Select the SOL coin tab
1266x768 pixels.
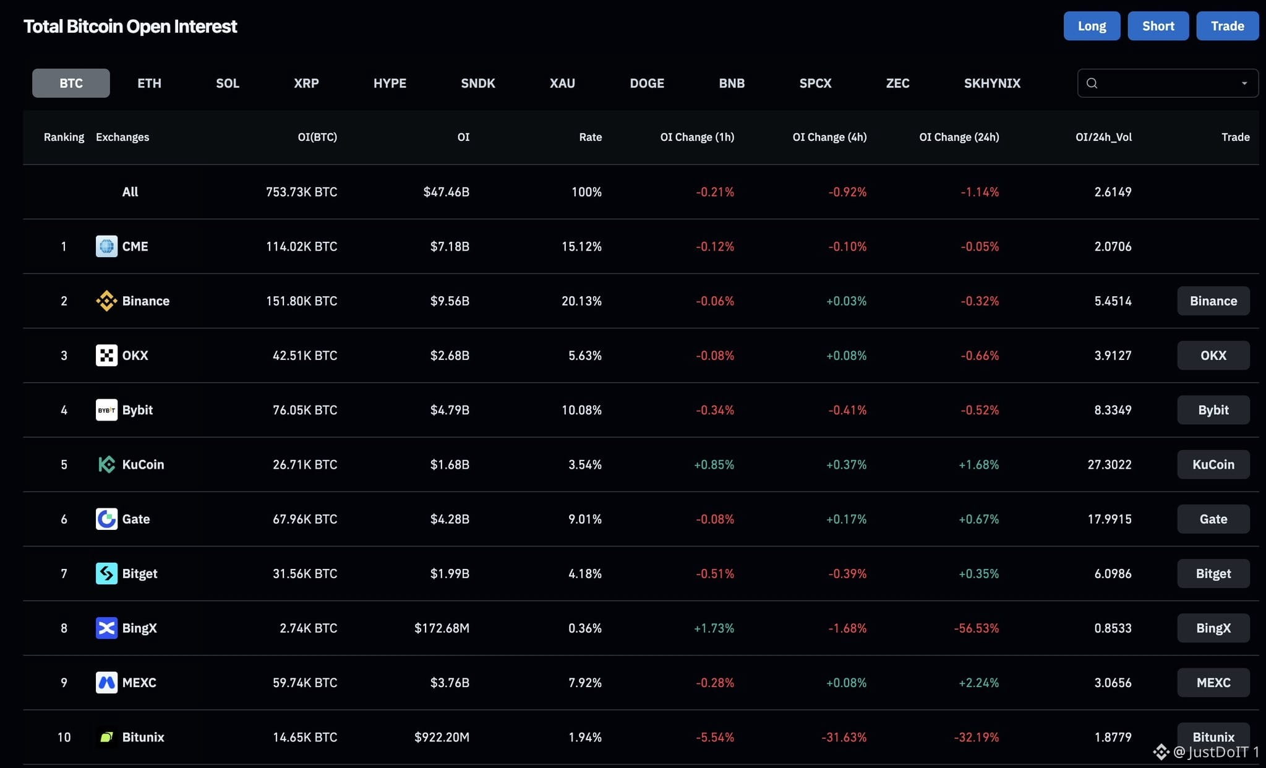coord(228,83)
